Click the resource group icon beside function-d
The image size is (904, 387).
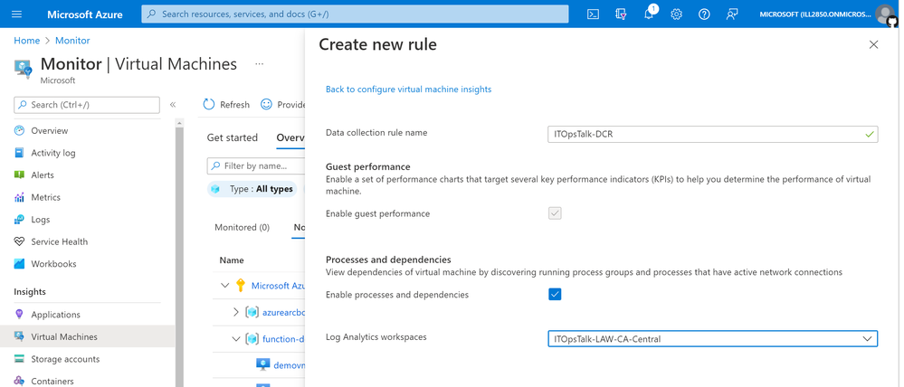(x=252, y=339)
